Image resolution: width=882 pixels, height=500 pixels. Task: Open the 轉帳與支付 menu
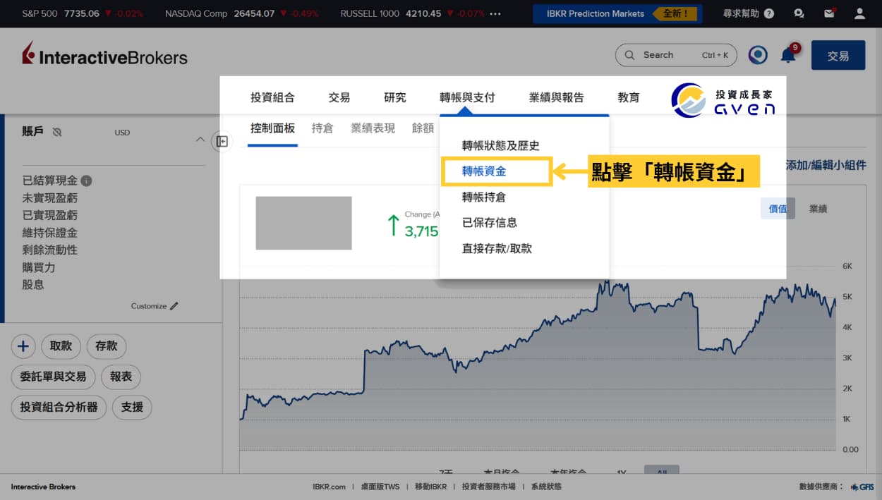tap(467, 98)
